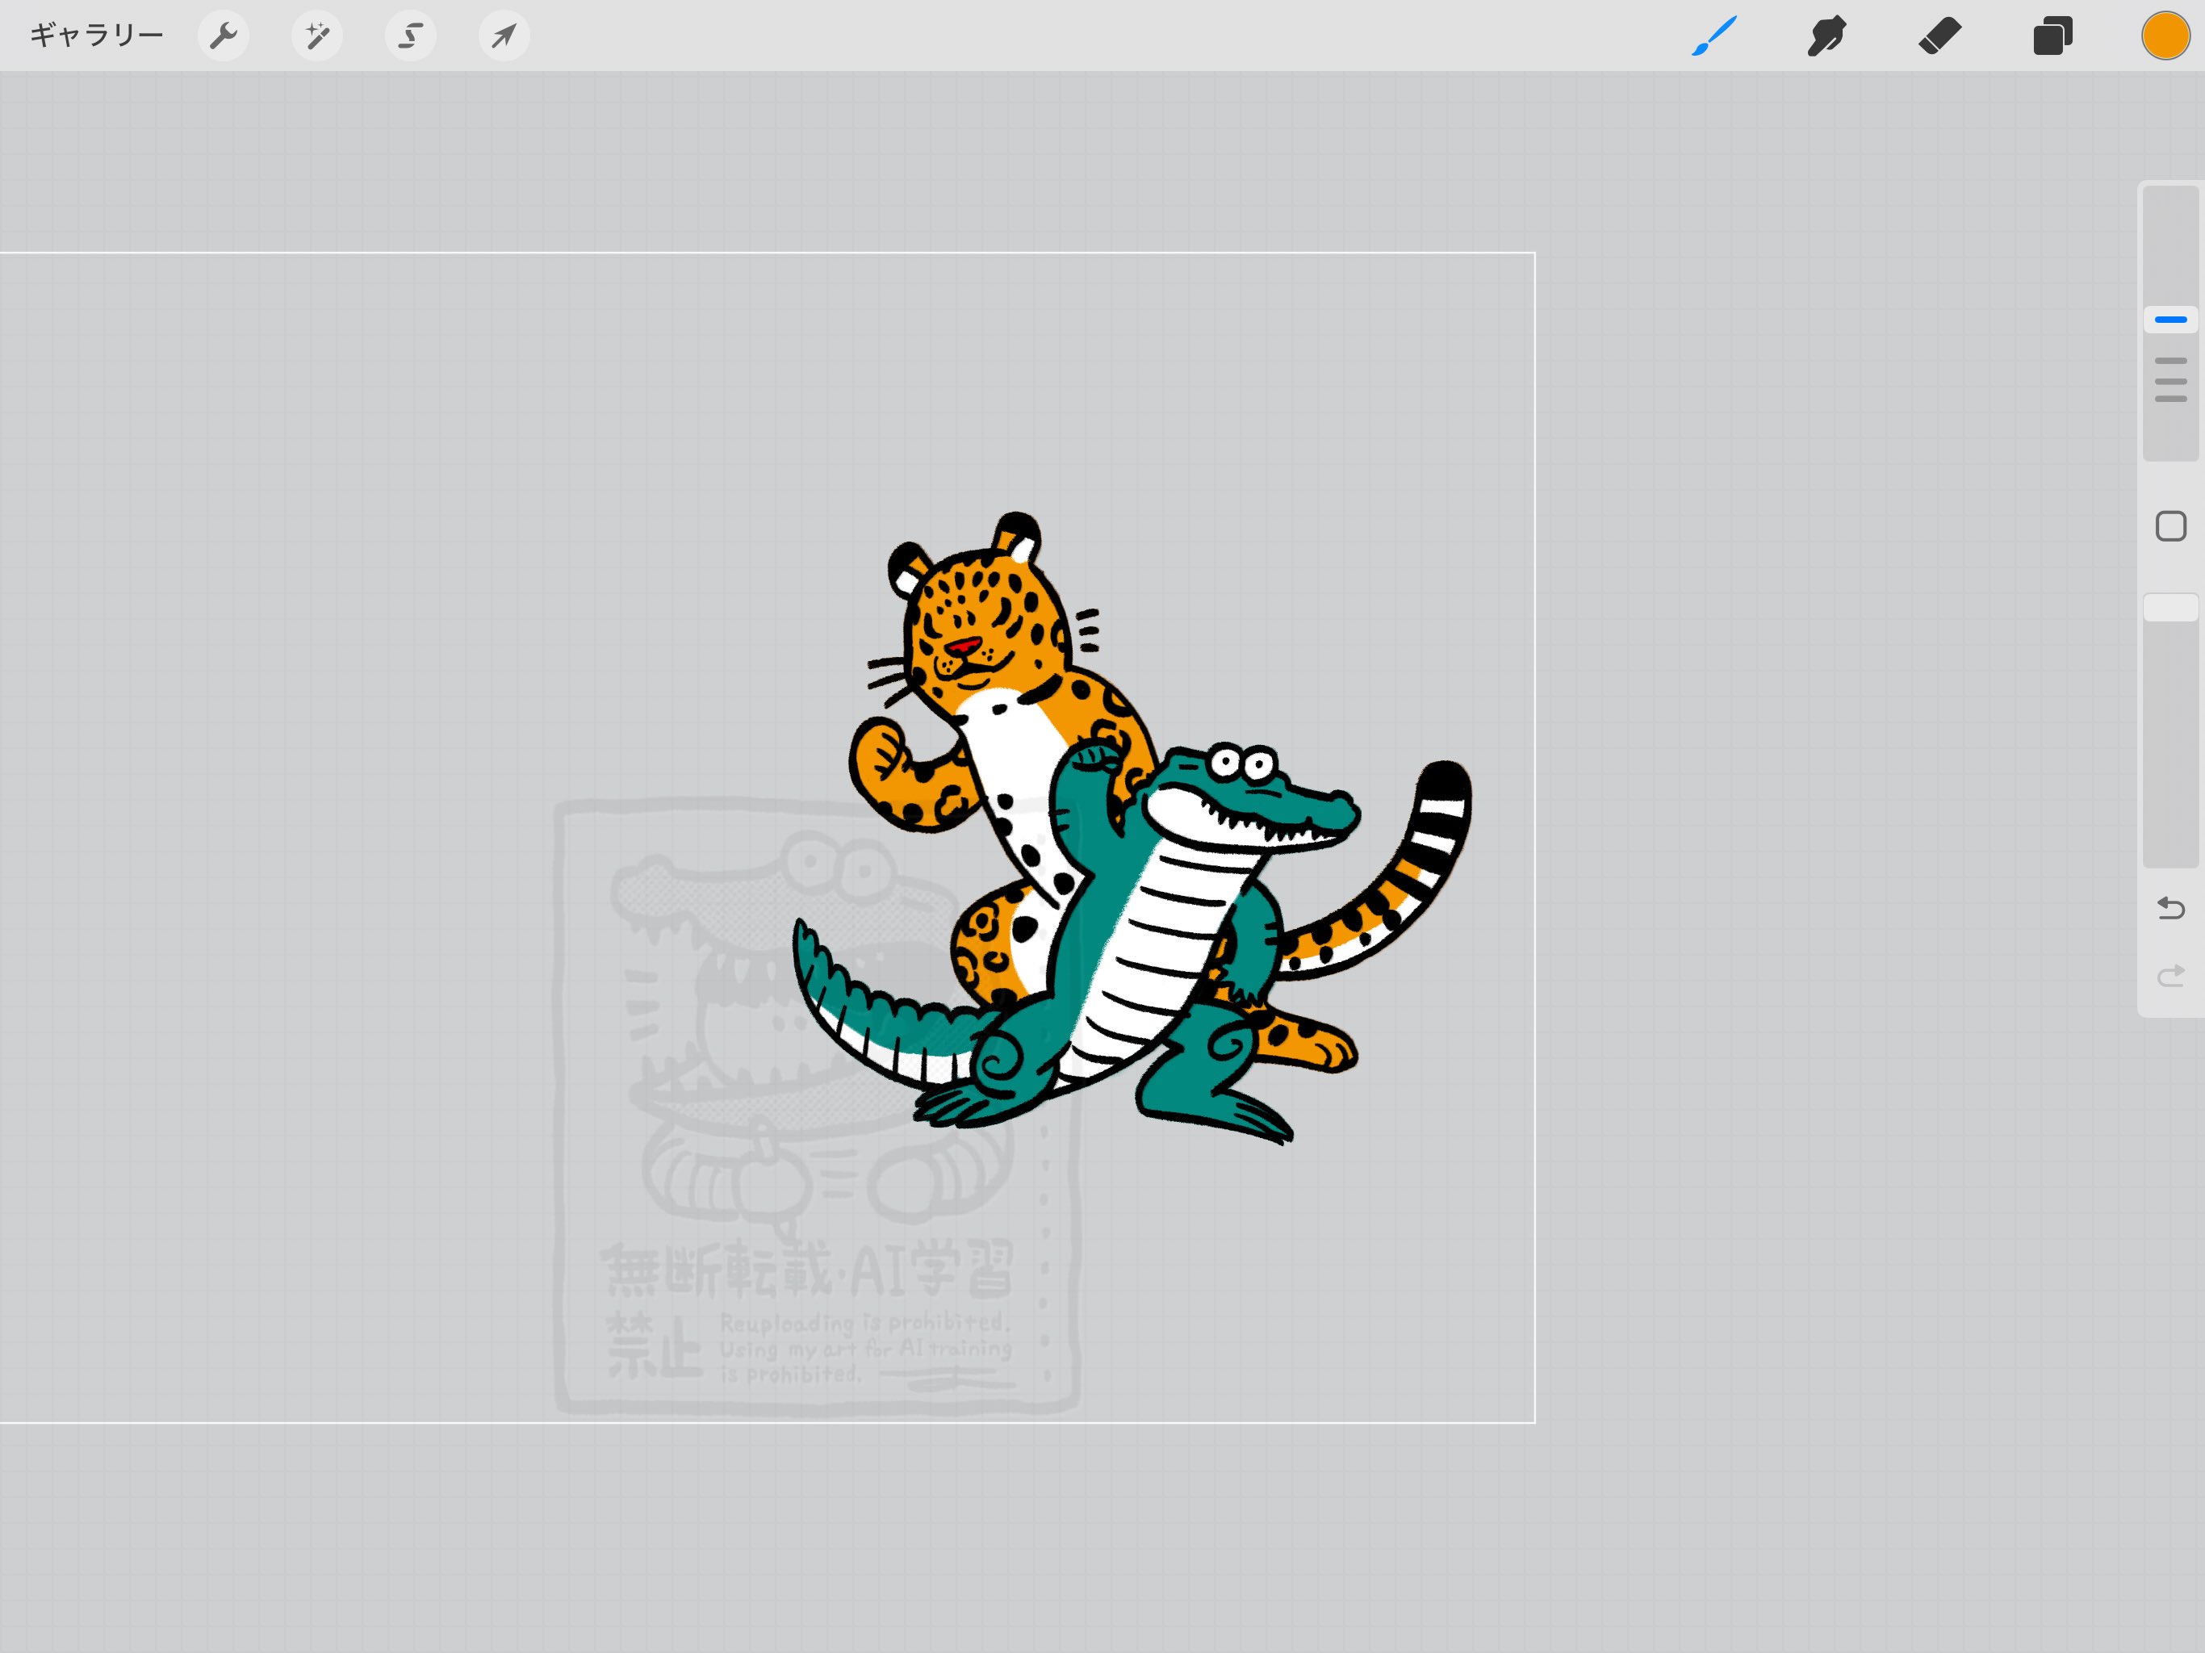Select the Brush paint tool
The width and height of the screenshot is (2205, 1653).
click(x=1713, y=37)
